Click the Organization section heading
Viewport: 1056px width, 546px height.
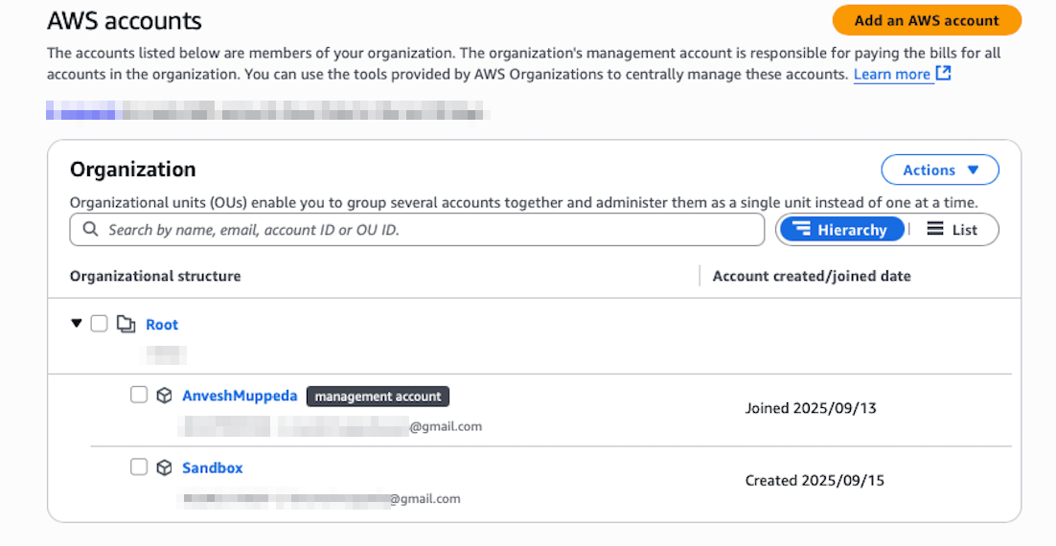[x=132, y=169]
